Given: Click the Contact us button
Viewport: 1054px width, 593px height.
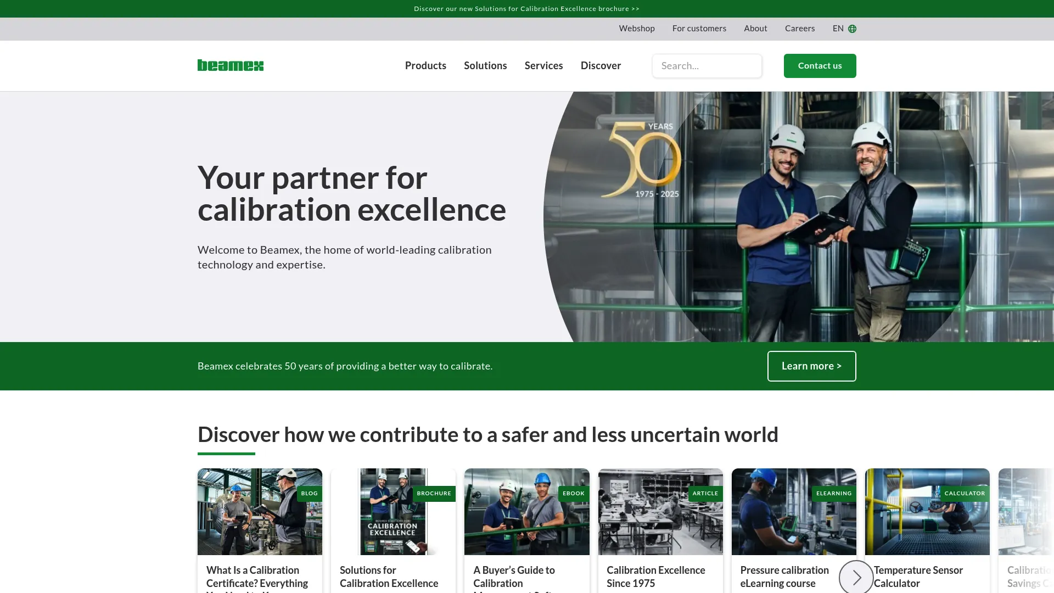Looking at the screenshot, I should [820, 66].
